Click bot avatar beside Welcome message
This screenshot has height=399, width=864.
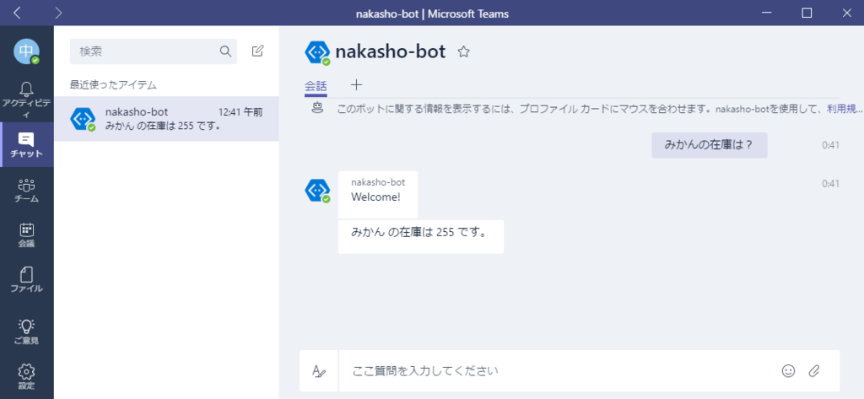(x=317, y=191)
